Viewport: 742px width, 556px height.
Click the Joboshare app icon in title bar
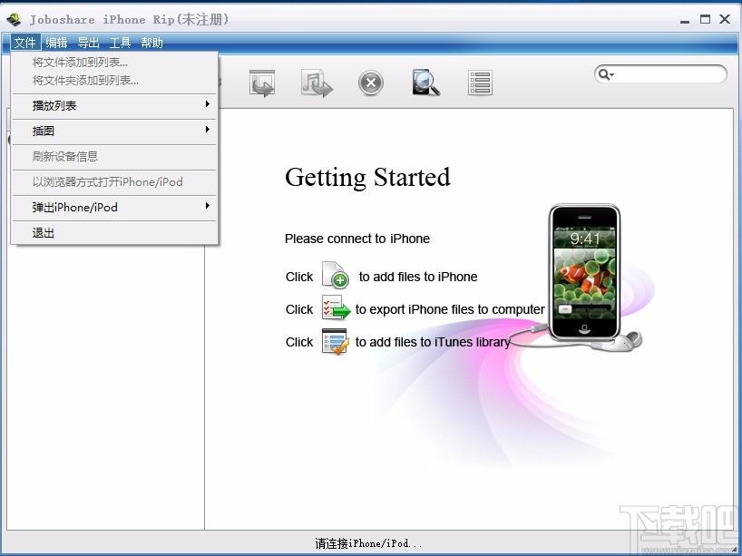coord(15,19)
